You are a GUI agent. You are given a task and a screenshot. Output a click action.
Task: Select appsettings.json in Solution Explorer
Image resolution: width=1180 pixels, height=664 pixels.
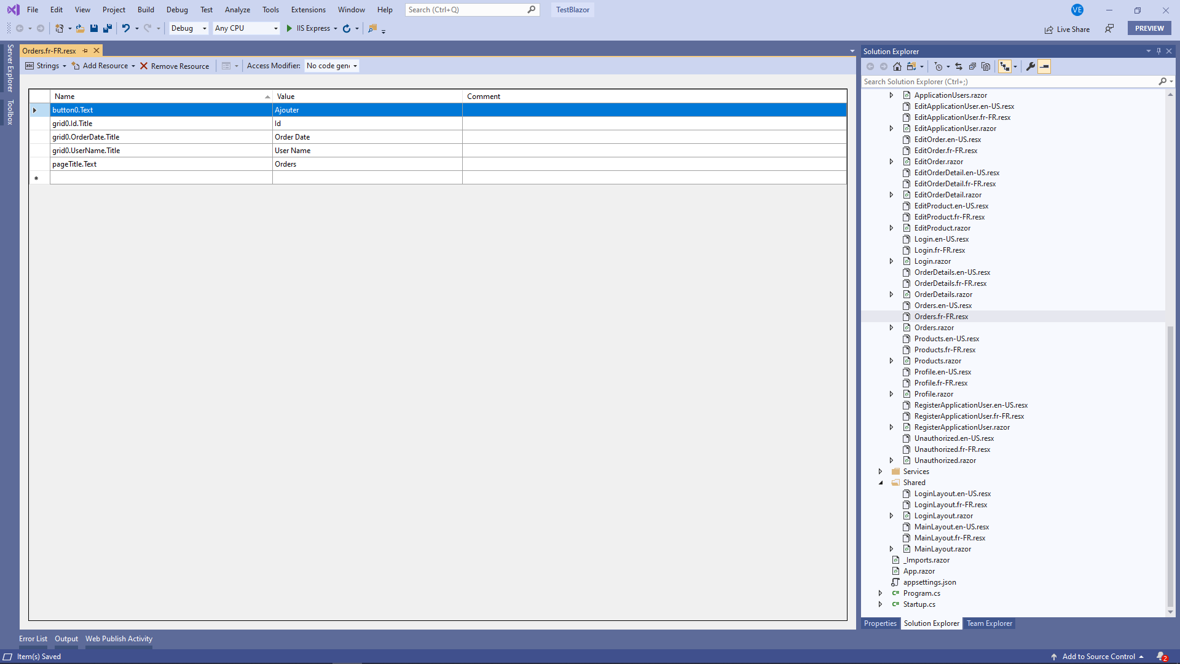coord(929,582)
